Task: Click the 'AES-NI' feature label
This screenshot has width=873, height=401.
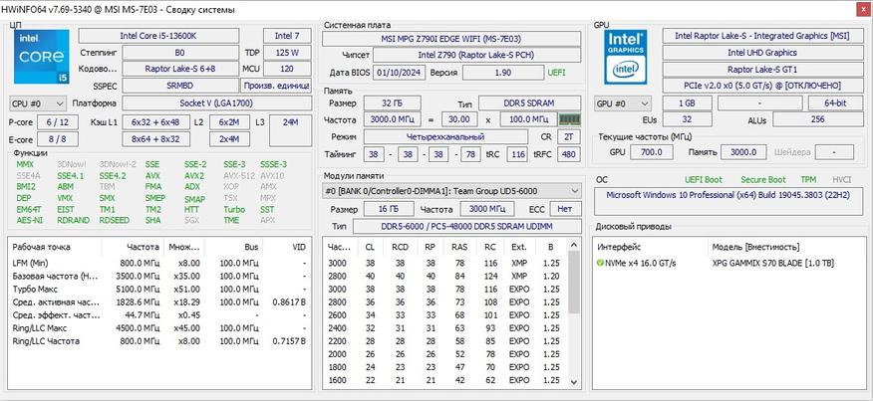Action: tap(30, 220)
